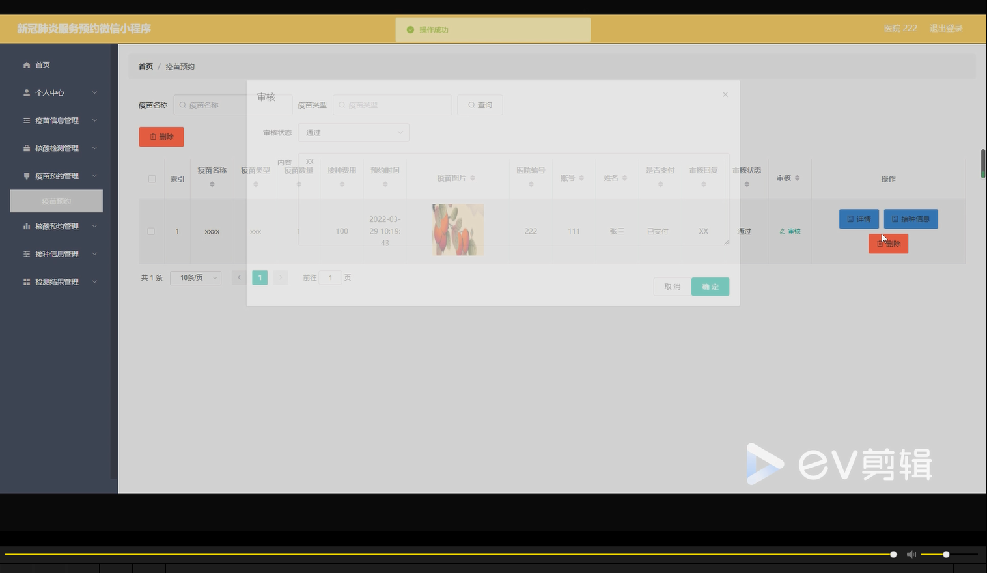Image resolution: width=987 pixels, height=573 pixels.
Task: Click the 查询 search button
Action: 480,105
